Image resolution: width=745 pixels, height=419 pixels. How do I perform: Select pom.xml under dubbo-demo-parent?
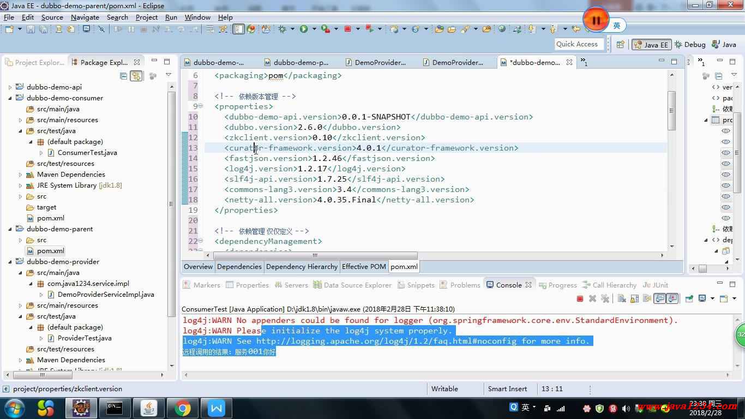coord(50,251)
